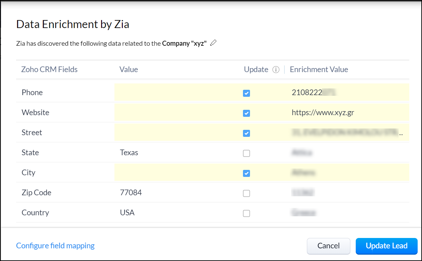Click the USA value in Country row
Viewport: 422px width, 261px height.
127,213
